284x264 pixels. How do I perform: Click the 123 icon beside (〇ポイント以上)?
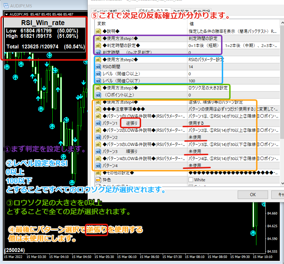(98, 95)
